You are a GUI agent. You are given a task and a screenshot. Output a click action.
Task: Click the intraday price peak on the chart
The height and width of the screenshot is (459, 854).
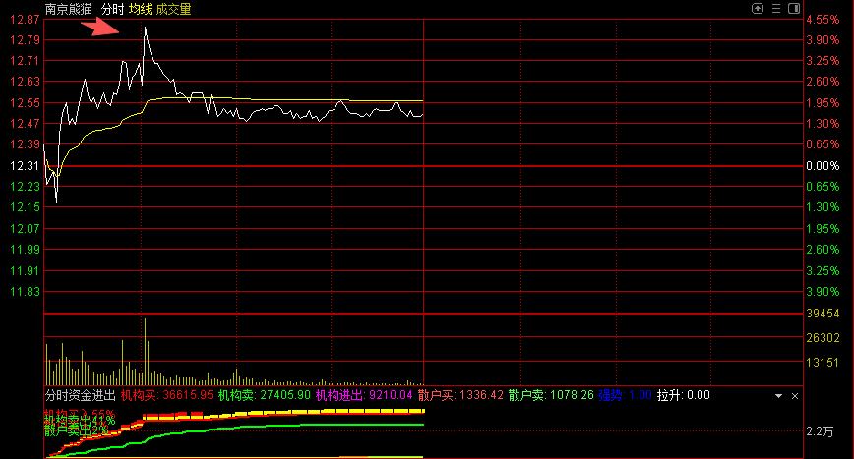coord(146,28)
